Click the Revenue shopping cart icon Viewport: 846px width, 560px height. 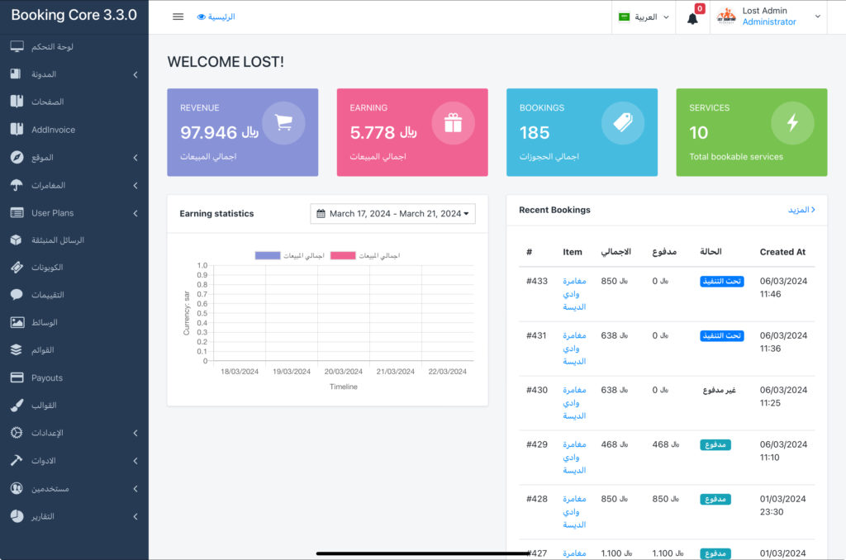click(x=284, y=122)
